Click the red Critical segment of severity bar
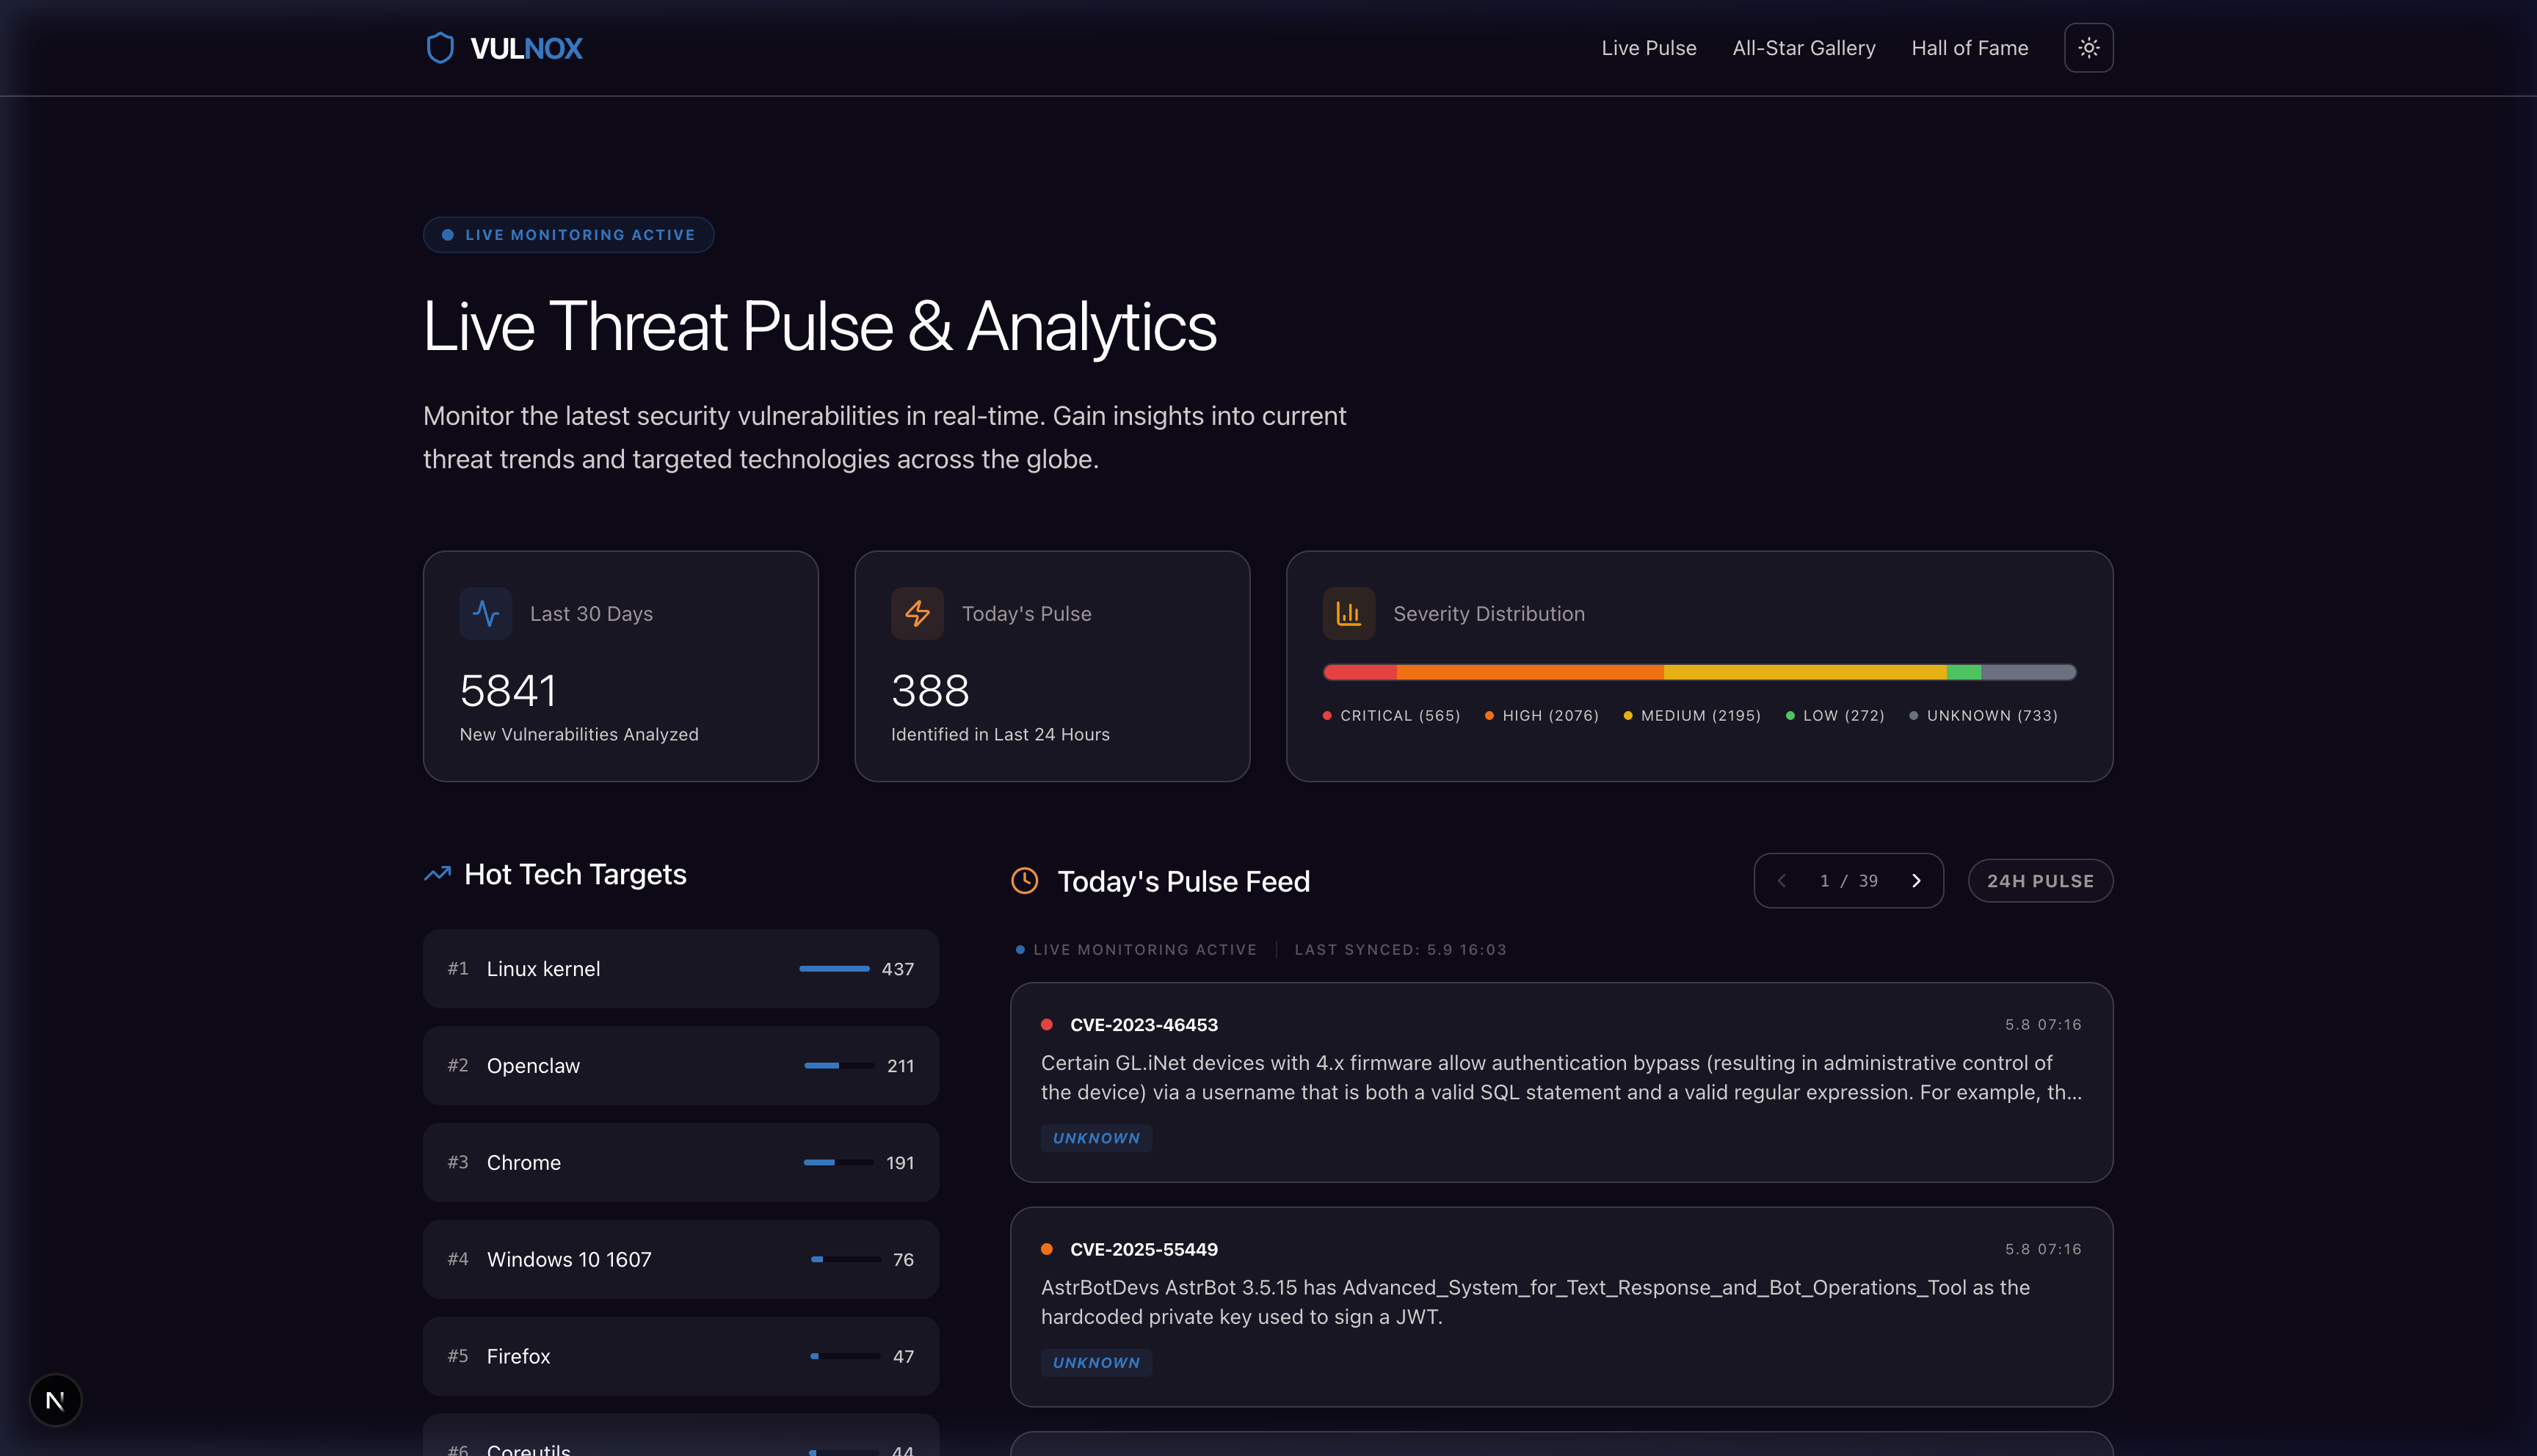The height and width of the screenshot is (1456, 2537). pos(1359,672)
